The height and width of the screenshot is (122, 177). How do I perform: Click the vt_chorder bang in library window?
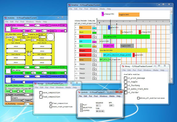click(x=125, y=93)
